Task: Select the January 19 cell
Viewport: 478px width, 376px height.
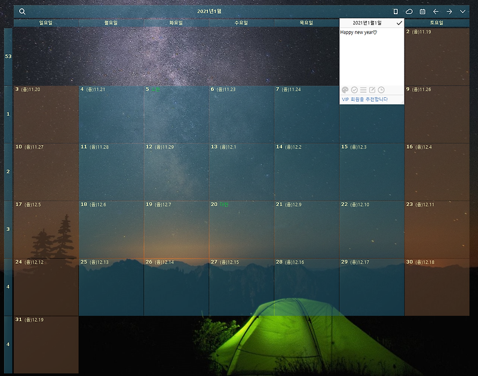Action: point(176,230)
